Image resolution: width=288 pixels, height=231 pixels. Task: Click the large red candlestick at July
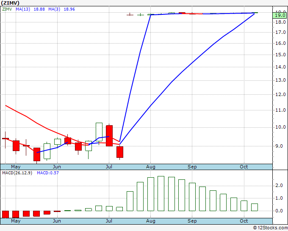point(109,136)
